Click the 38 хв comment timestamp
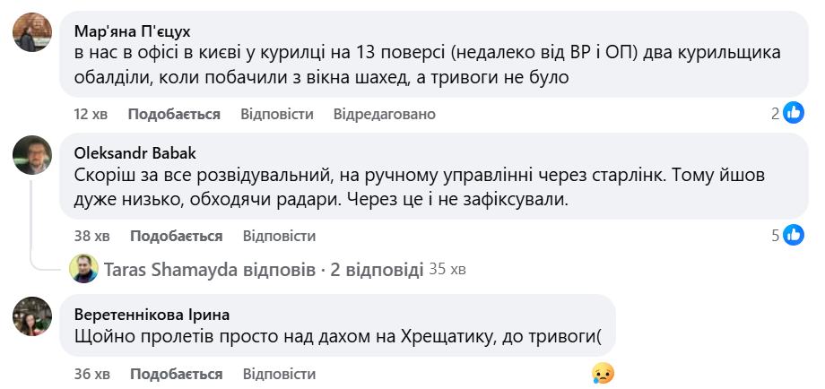 click(91, 236)
